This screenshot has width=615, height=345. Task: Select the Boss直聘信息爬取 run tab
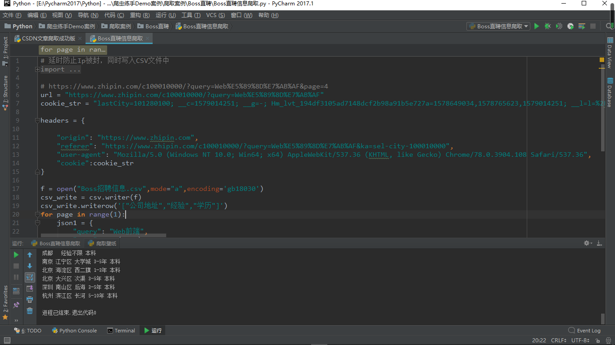[x=55, y=243]
